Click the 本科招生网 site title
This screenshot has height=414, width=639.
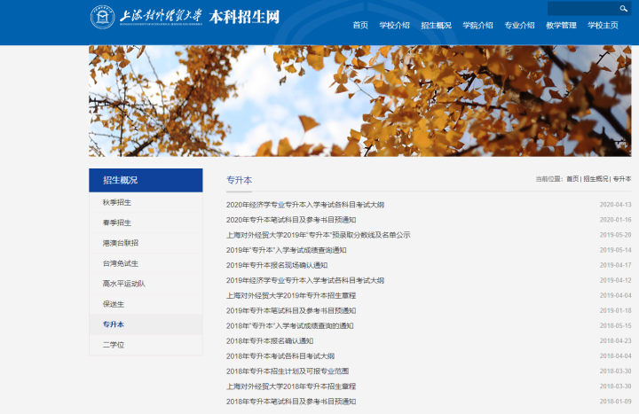(245, 17)
